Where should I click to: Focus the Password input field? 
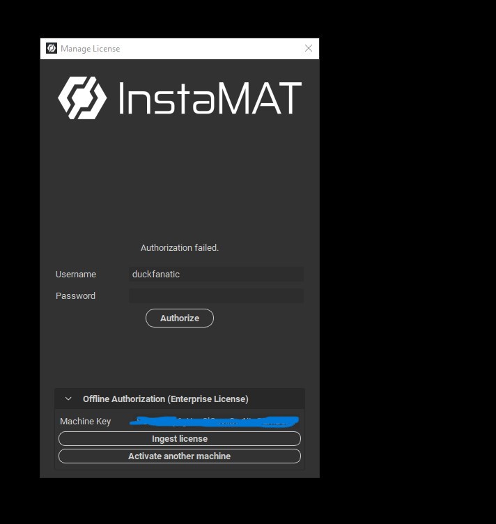(x=216, y=296)
